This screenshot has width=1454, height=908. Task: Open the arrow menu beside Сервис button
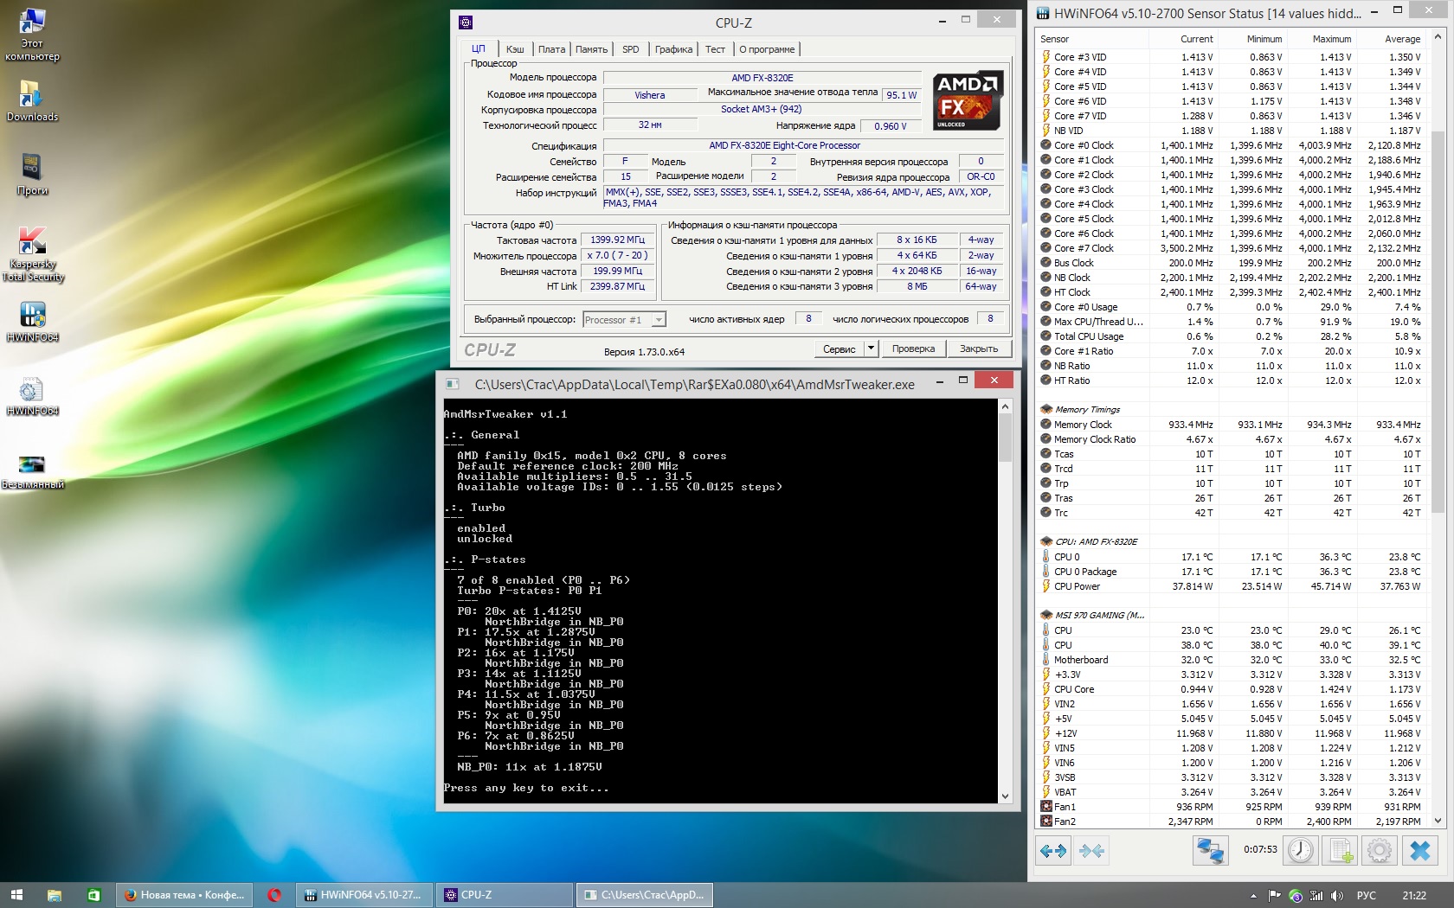(871, 348)
